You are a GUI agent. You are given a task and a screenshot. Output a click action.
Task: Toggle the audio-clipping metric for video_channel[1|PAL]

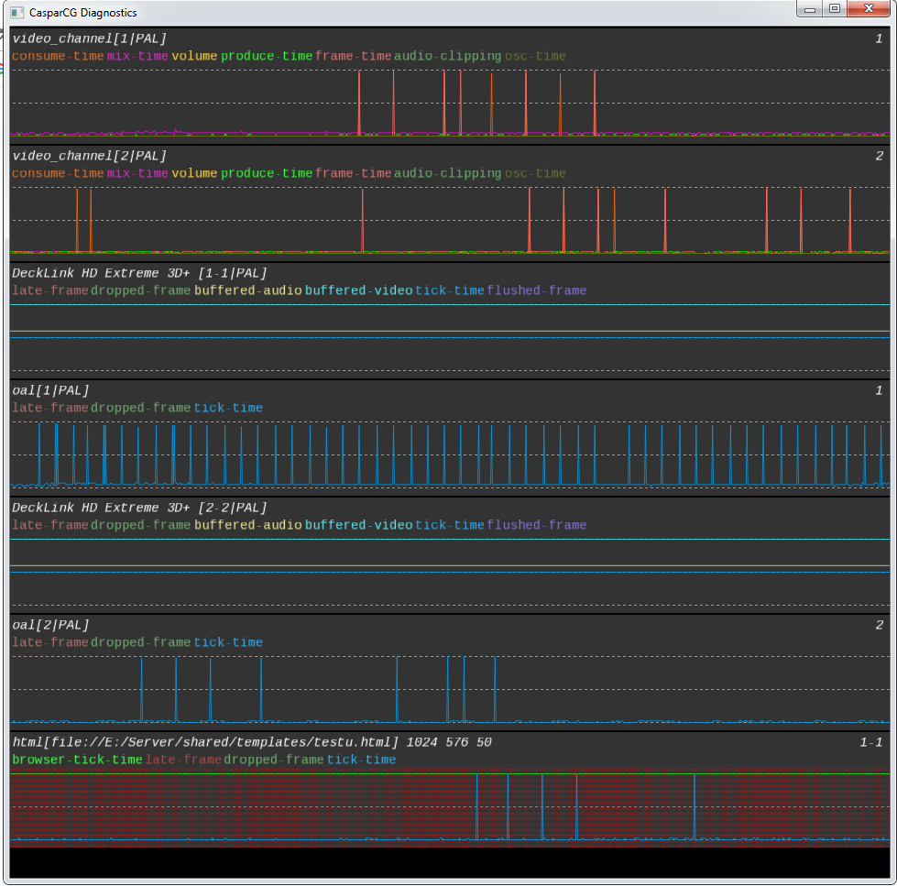pyautogui.click(x=446, y=56)
